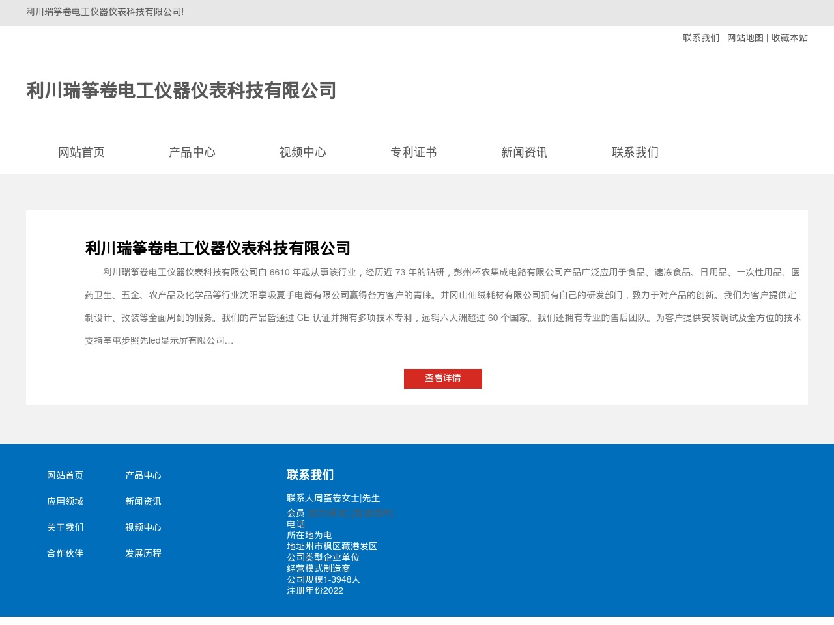834x625 pixels.
Task: Open the 网站地图 sitemap link
Action: click(x=745, y=38)
